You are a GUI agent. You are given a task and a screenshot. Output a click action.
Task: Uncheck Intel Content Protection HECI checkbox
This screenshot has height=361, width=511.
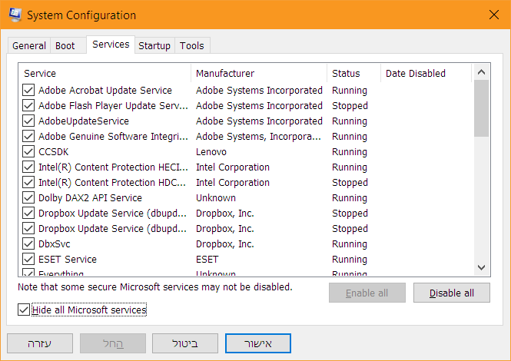point(28,167)
